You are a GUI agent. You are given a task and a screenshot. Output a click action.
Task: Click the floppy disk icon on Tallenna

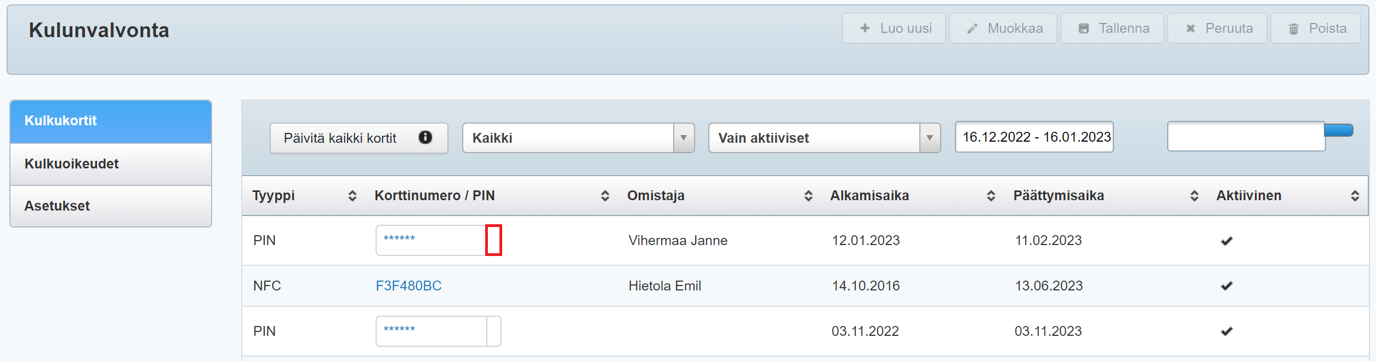pos(1084,28)
